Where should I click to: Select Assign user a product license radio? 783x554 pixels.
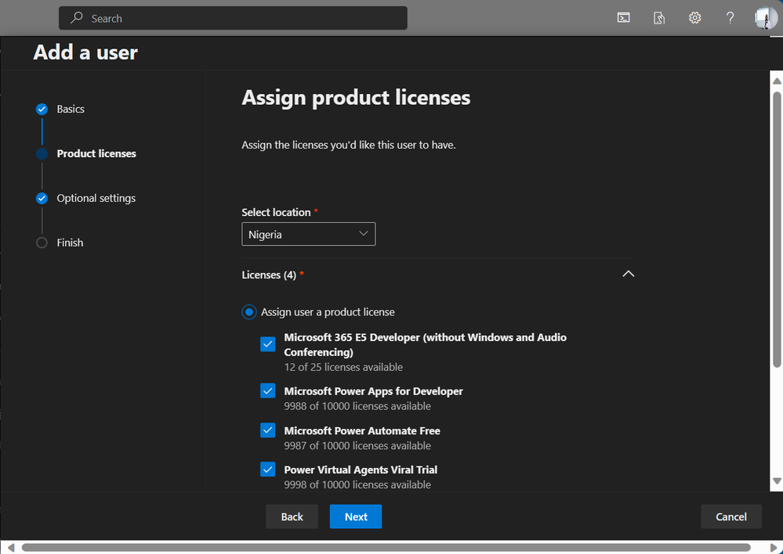(249, 312)
